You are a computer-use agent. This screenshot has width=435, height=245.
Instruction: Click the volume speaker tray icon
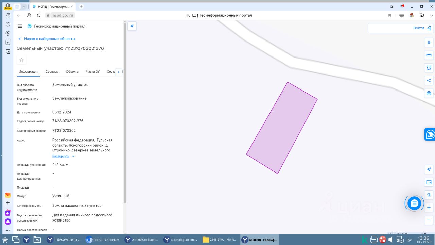pyautogui.click(x=390, y=240)
